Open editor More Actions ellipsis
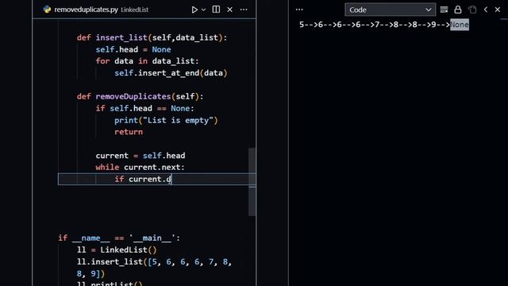This screenshot has width=508, height=286. [x=244, y=10]
